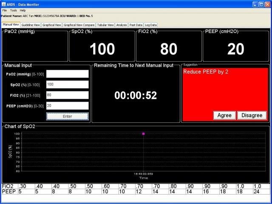Go to the Analysis tab
The image size is (272, 204).
tap(122, 25)
